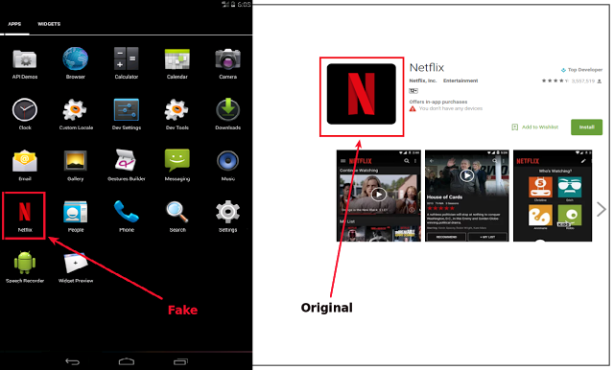Screen dimensions: 614x370
Task: Launch the Browser globe icon
Action: click(76, 64)
